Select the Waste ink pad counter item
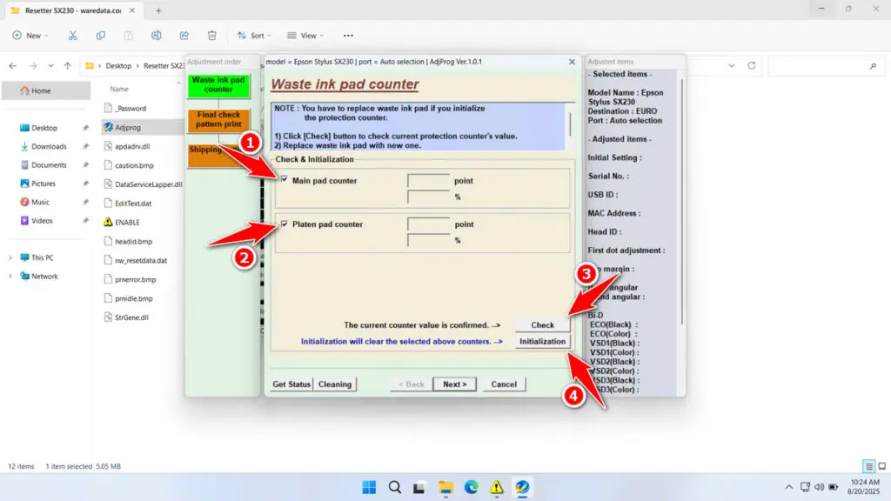Viewport: 891px width, 501px height. tap(218, 87)
